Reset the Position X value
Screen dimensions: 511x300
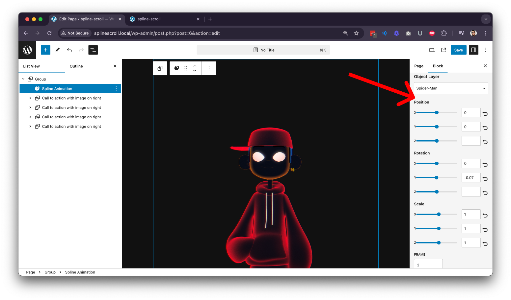click(485, 113)
